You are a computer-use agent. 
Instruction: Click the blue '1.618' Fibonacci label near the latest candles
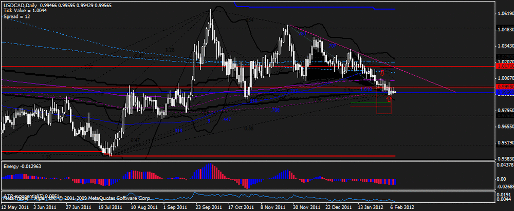(365, 89)
